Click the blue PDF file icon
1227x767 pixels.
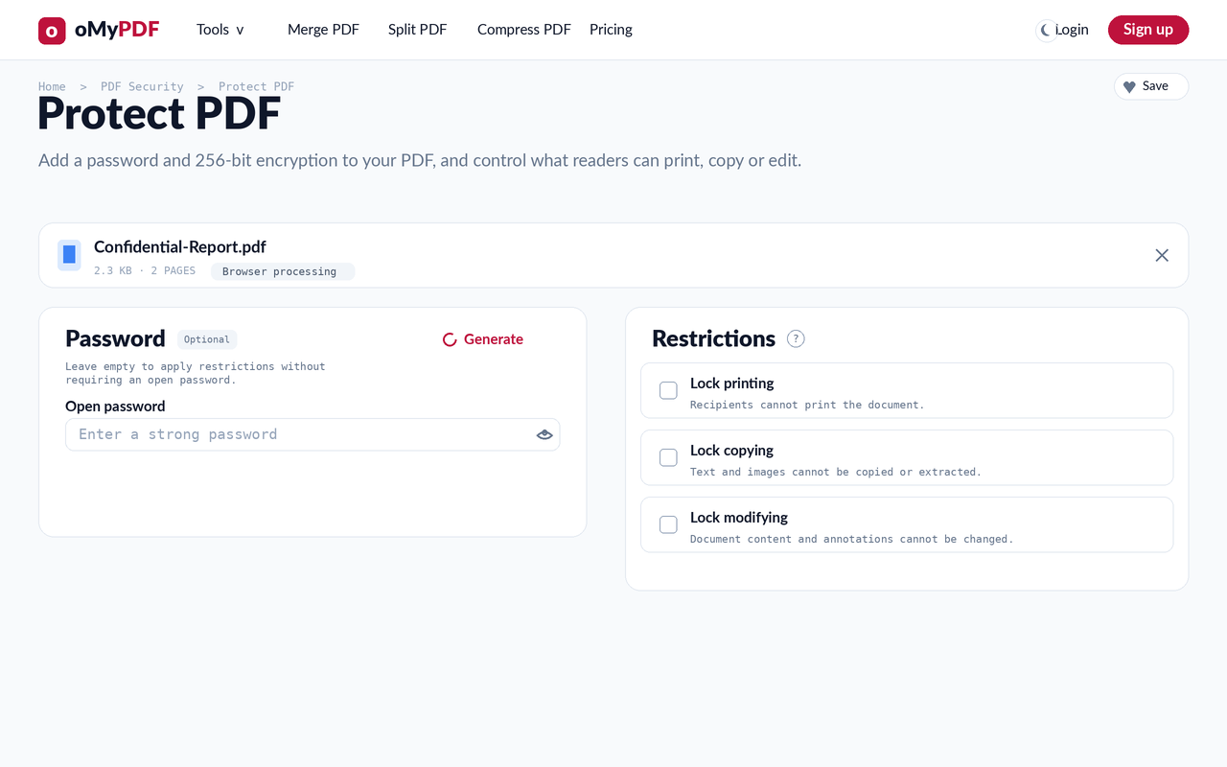(69, 255)
